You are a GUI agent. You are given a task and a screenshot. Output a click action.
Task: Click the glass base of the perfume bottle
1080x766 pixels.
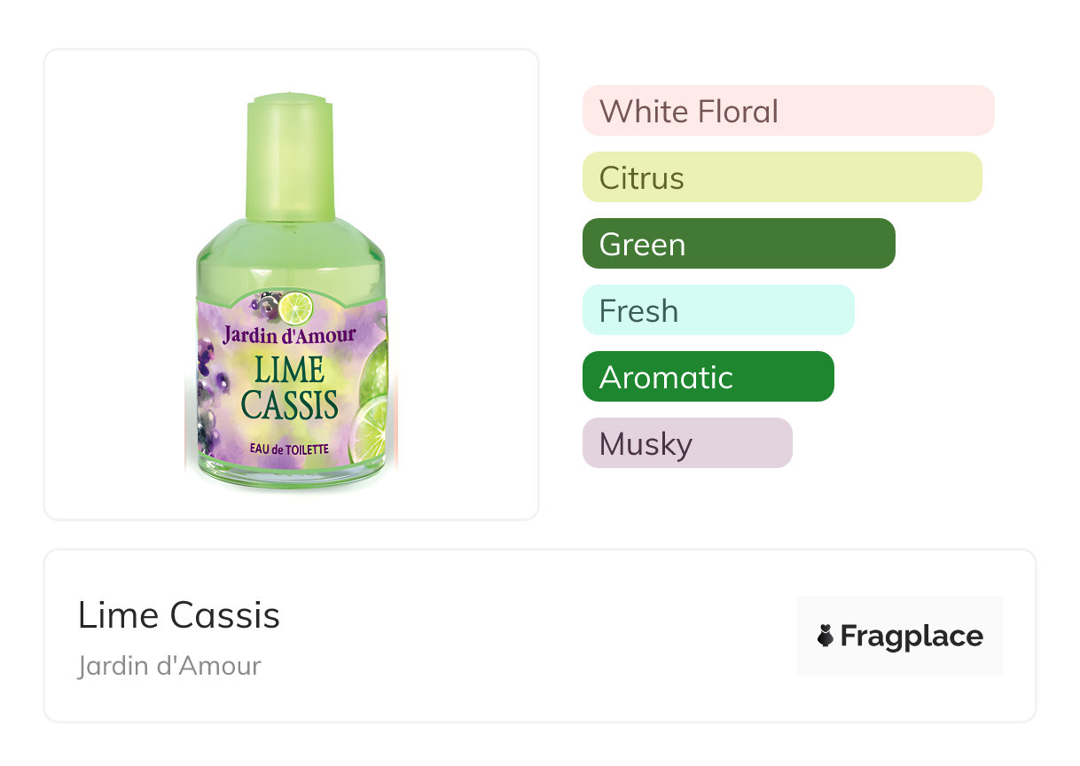(291, 475)
